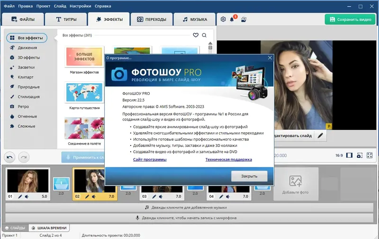Select the Огненные category

(23, 116)
